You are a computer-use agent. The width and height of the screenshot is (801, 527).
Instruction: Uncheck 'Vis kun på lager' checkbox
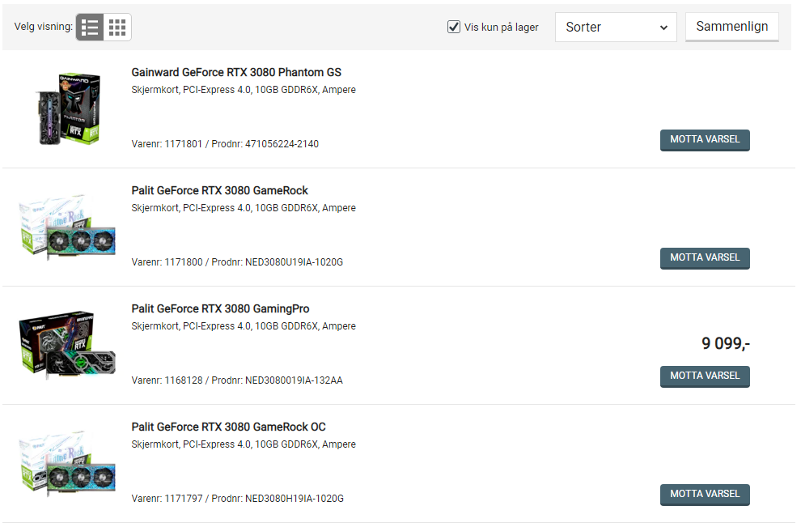[454, 27]
